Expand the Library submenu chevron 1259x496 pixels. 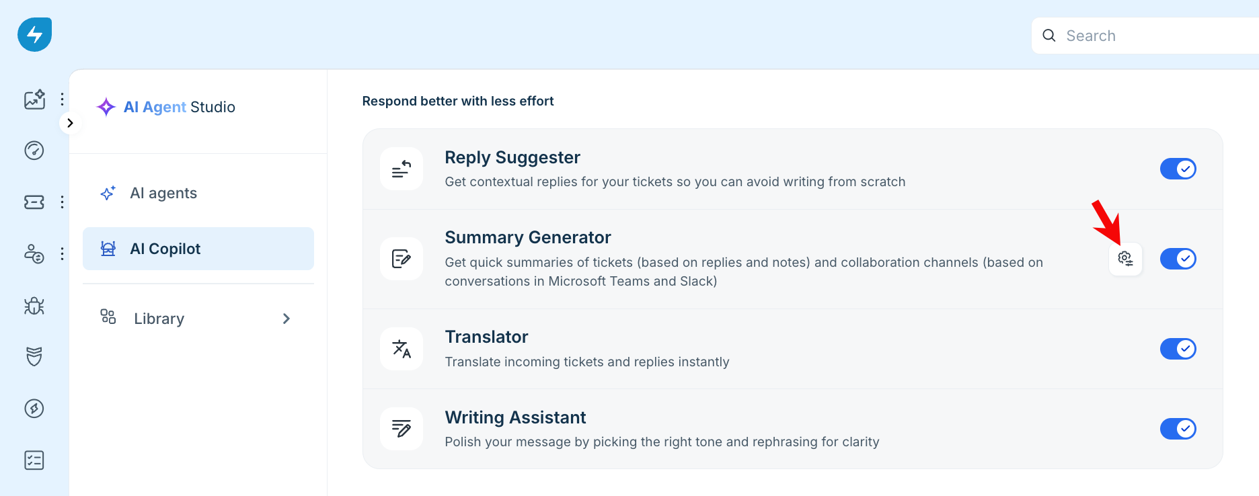pyautogui.click(x=287, y=319)
